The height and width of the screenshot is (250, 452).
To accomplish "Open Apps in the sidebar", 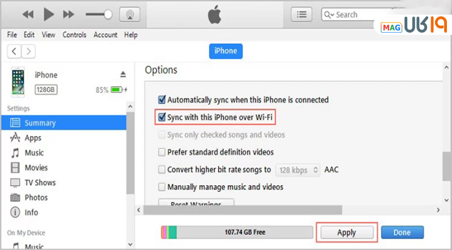I will tap(33, 138).
